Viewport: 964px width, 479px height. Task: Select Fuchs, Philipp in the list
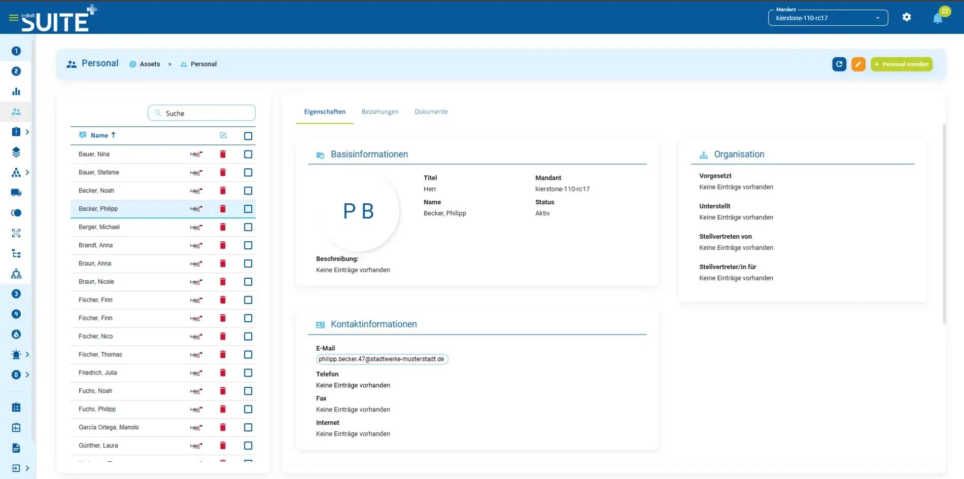[97, 409]
